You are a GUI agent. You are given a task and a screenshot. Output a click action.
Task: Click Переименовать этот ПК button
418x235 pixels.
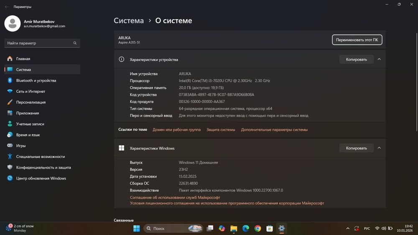coord(357,40)
